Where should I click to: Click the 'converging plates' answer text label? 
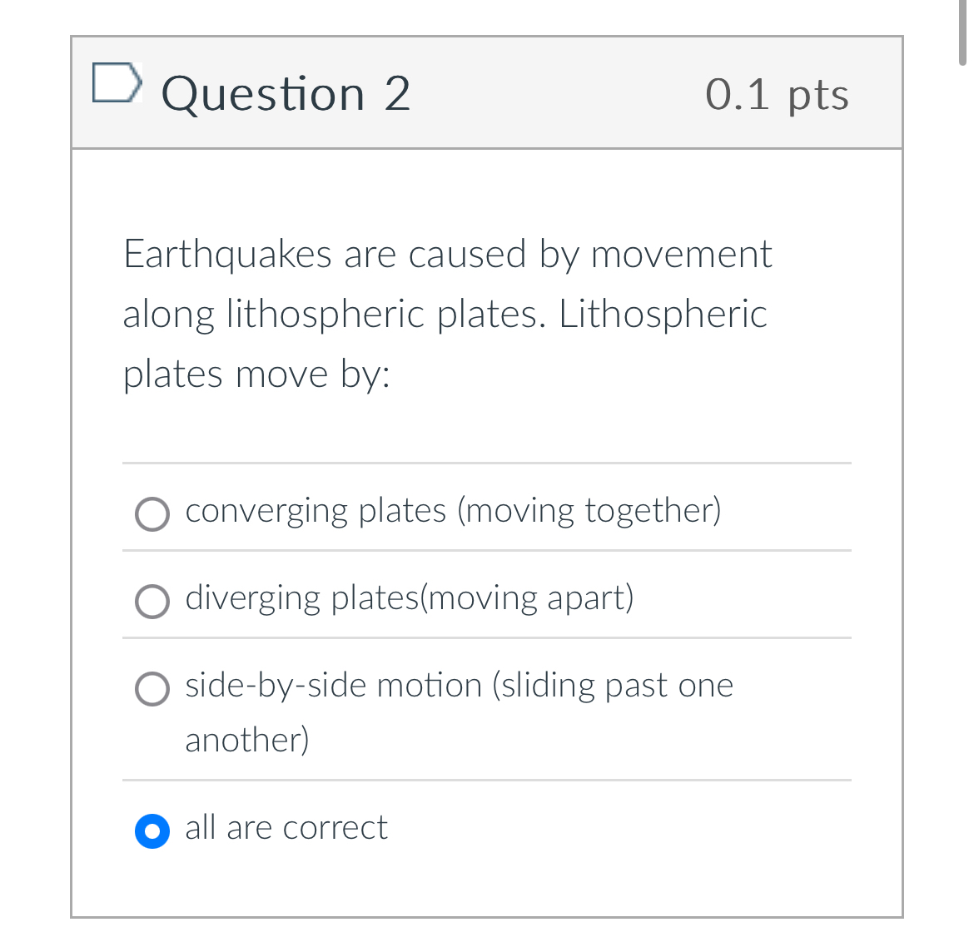coord(454,511)
